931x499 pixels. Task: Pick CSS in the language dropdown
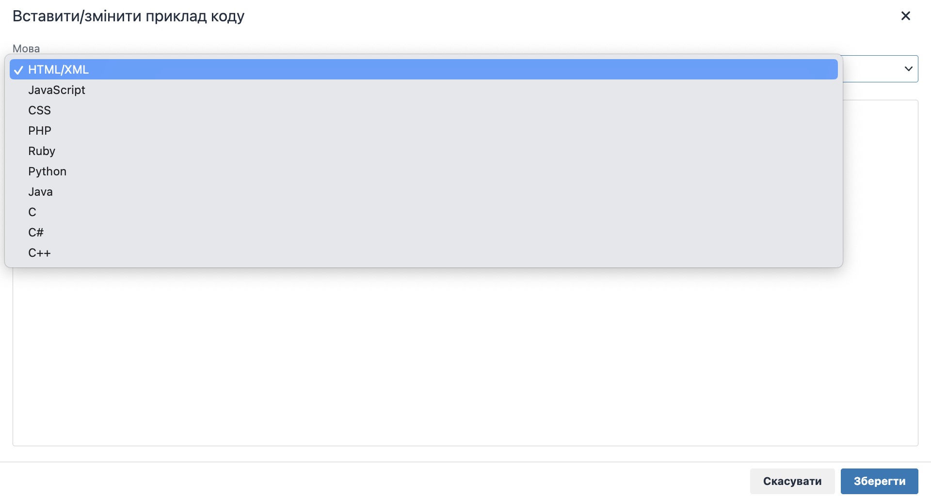pyautogui.click(x=39, y=110)
